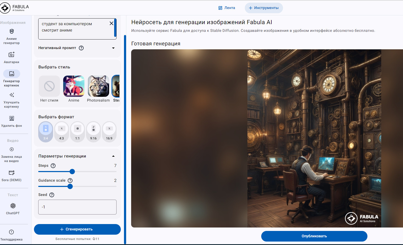Select the image enhancer sparkle icon

[x=12, y=95]
